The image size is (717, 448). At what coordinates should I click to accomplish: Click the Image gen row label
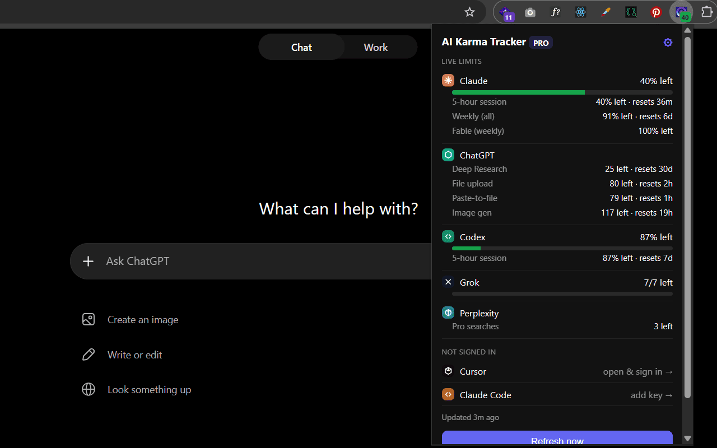[472, 213]
